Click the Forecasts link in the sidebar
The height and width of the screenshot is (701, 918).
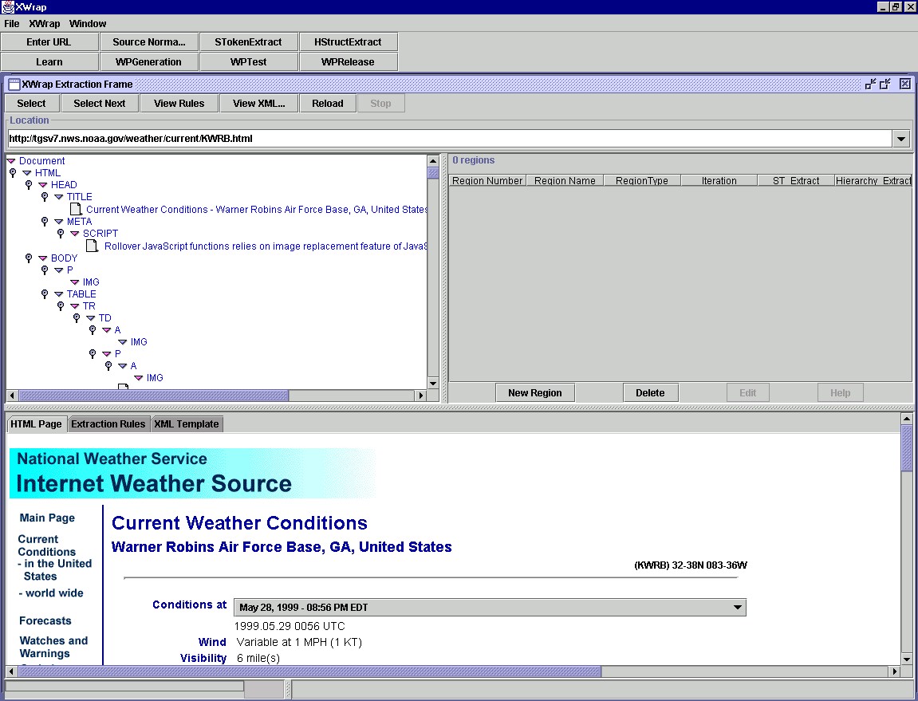click(45, 620)
